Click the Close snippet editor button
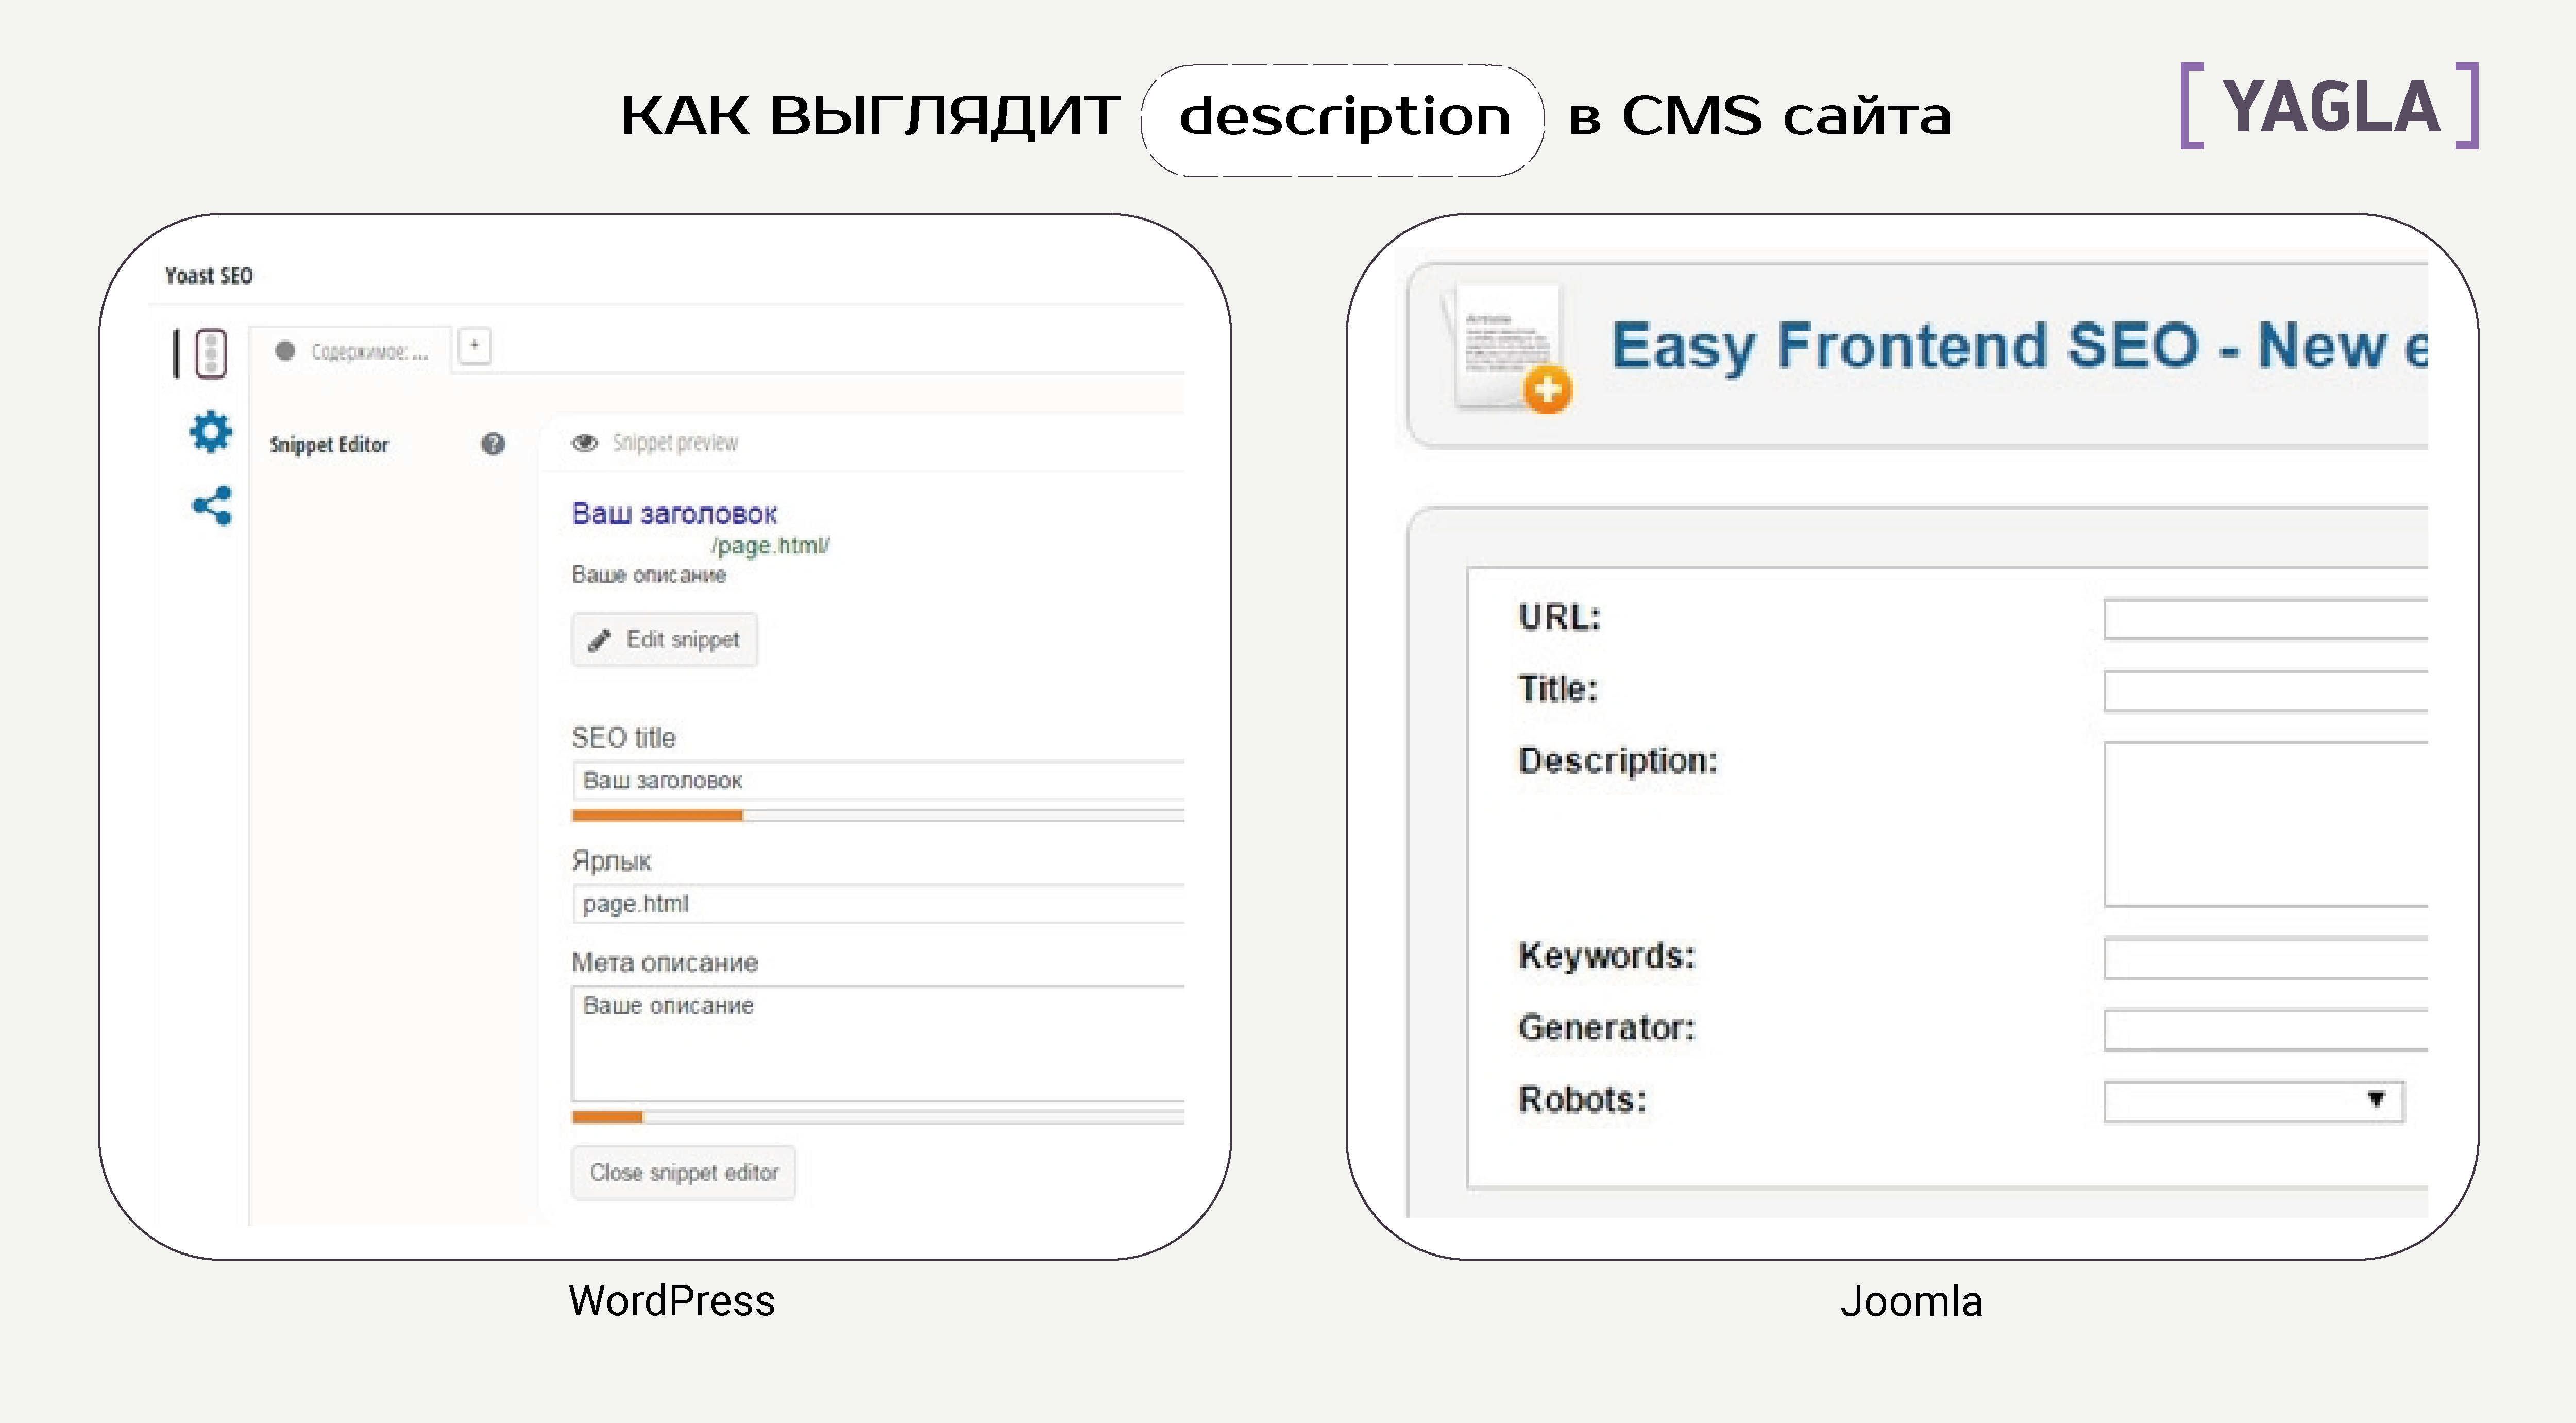Screen dimensions: 2576x1423 (x=683, y=1172)
